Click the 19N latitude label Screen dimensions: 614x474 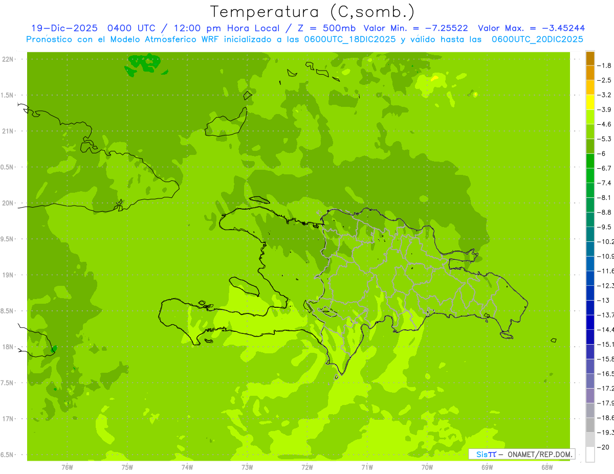coord(8,275)
